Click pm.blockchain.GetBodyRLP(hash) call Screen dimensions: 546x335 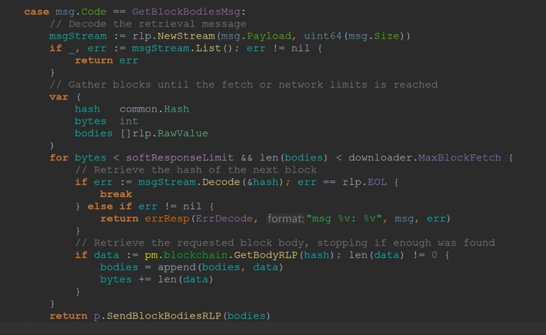(239, 255)
